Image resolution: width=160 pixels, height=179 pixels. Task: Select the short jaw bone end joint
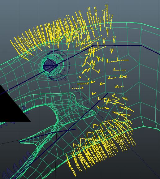coord(75,129)
